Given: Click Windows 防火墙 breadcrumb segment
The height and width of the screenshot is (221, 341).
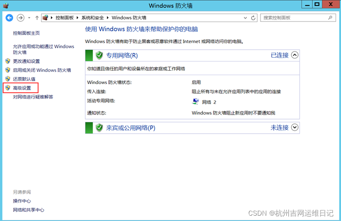Looking at the screenshot, I should coord(129,18).
